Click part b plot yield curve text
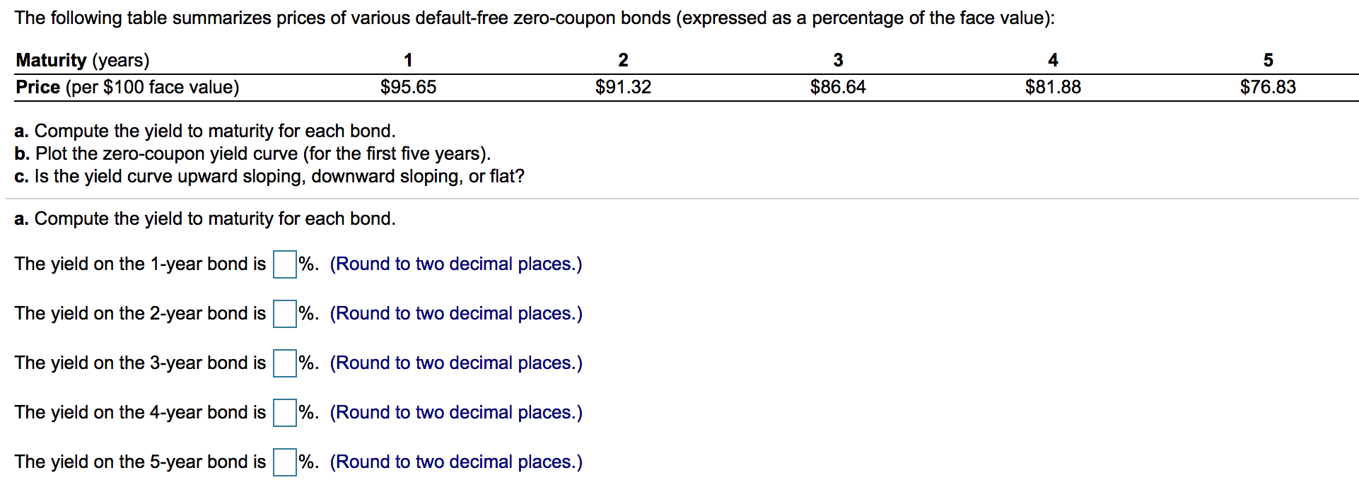Viewport: 1359px width, 492px height. [252, 153]
